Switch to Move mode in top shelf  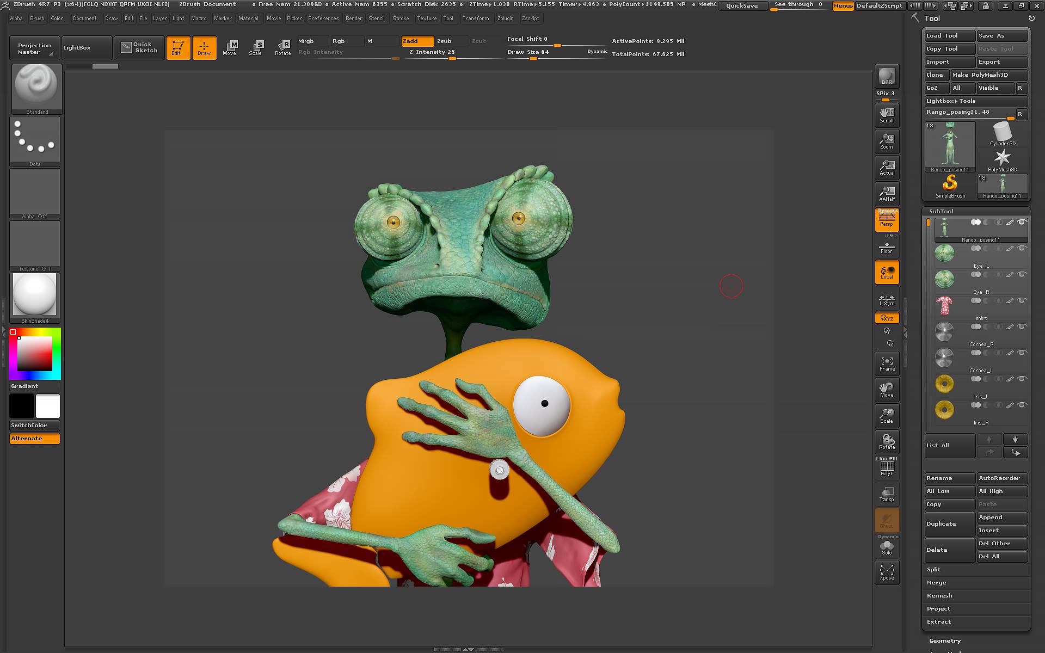230,48
